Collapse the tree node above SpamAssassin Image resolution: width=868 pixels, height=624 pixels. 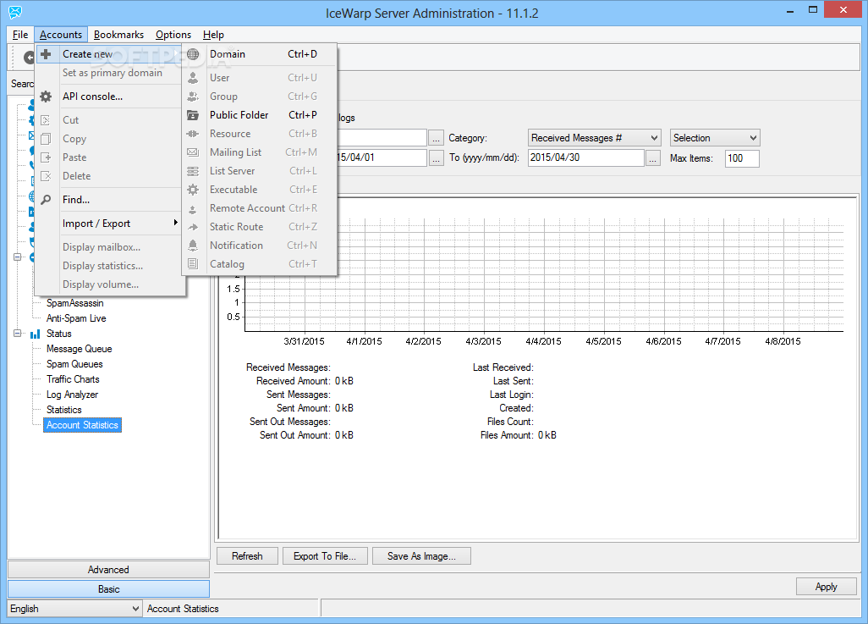17,257
